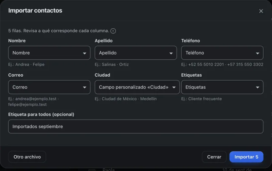Viewport: 272px width, 171px height.
Task: Click the 'Correo' column label above dropdown
Action: tap(16, 75)
